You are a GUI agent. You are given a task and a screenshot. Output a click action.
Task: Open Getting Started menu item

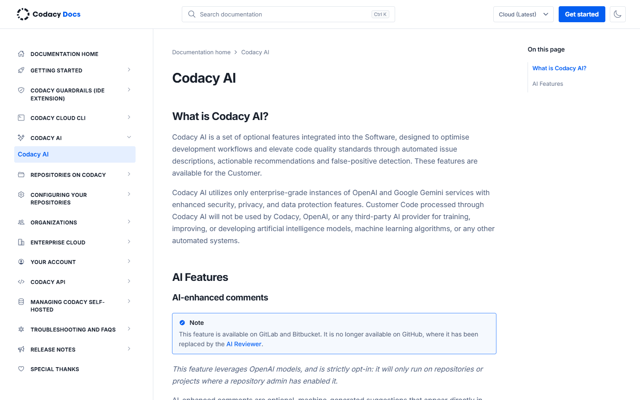[56, 71]
